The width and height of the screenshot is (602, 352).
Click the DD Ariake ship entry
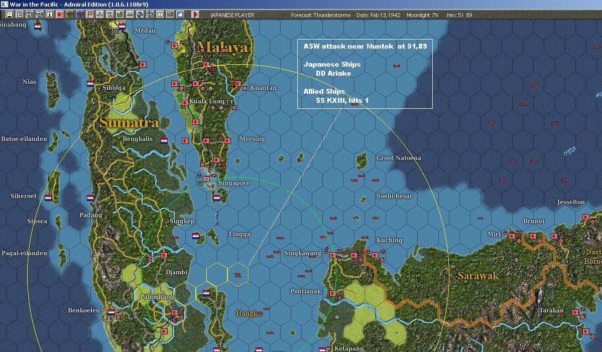point(333,73)
